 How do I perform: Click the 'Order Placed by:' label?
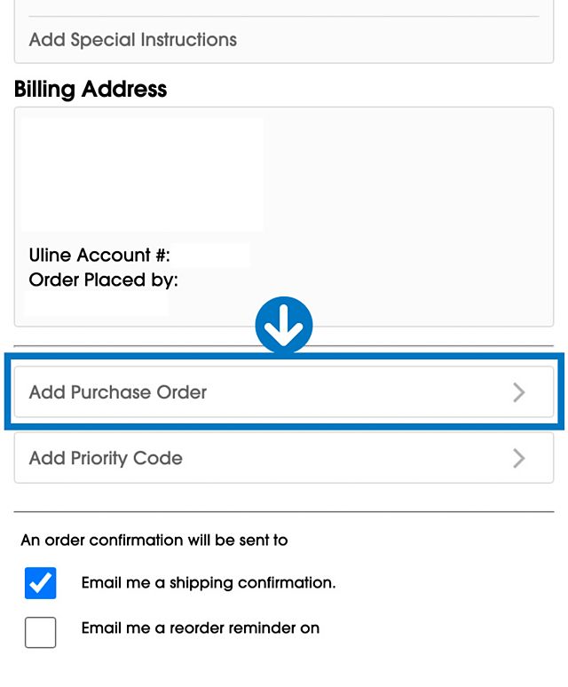pos(103,280)
